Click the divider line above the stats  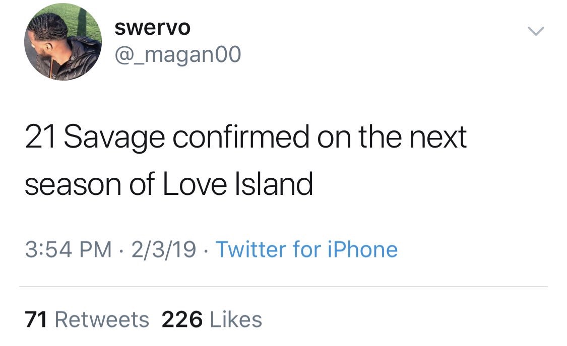283,287
